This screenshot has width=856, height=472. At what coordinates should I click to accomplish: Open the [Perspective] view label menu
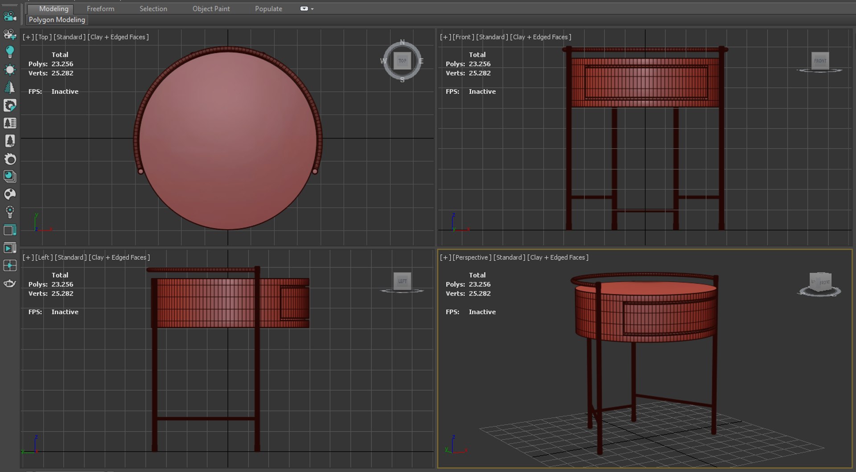pyautogui.click(x=472, y=257)
